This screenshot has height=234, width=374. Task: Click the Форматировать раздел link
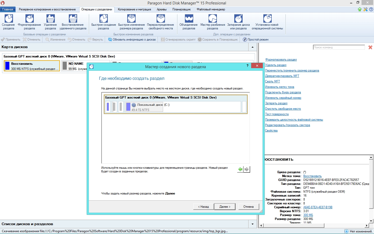[x=281, y=60]
